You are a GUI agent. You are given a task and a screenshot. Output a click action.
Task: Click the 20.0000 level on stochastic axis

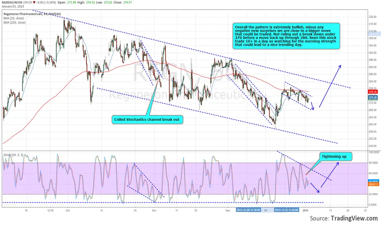pyautogui.click(x=374, y=194)
